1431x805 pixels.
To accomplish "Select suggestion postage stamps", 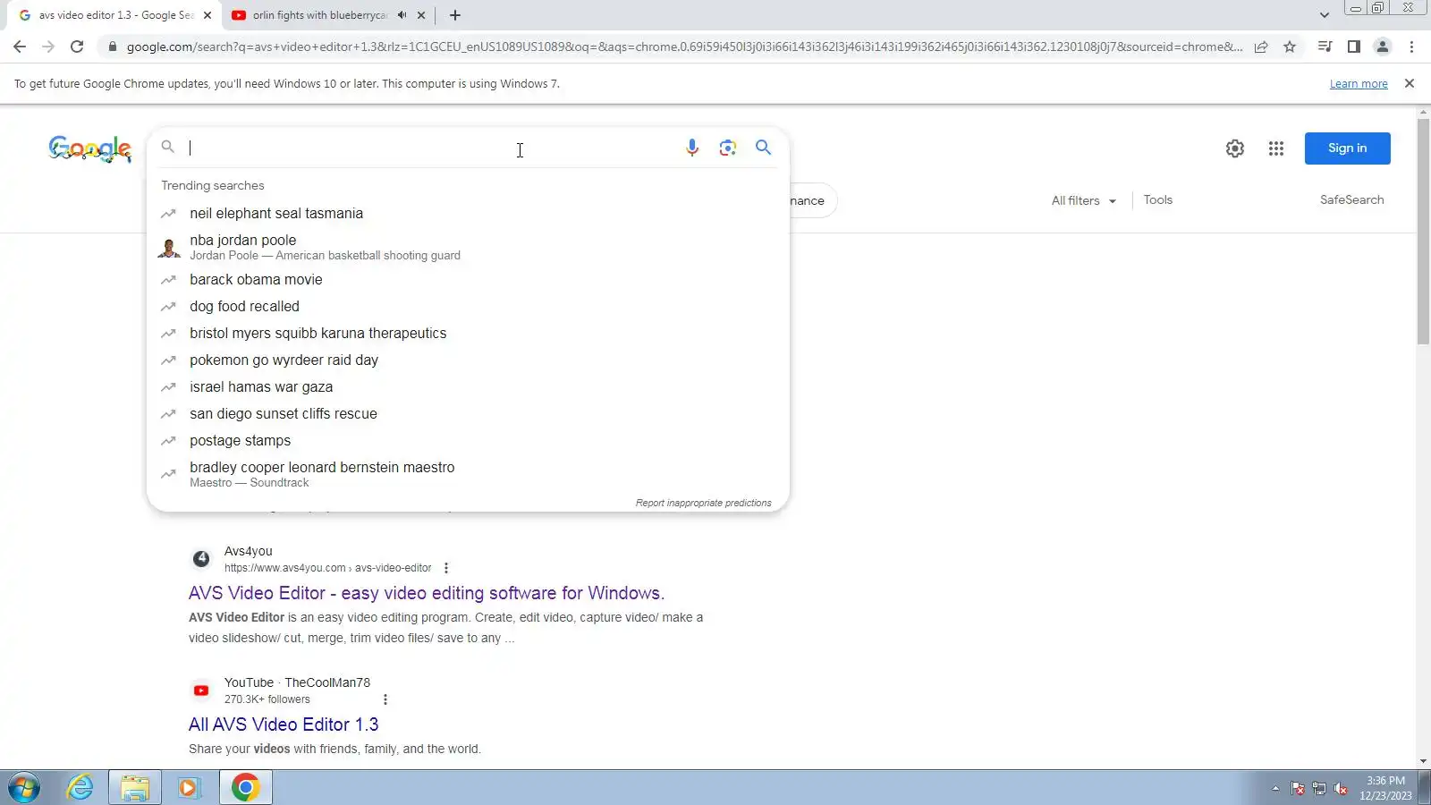I will click(x=468, y=440).
